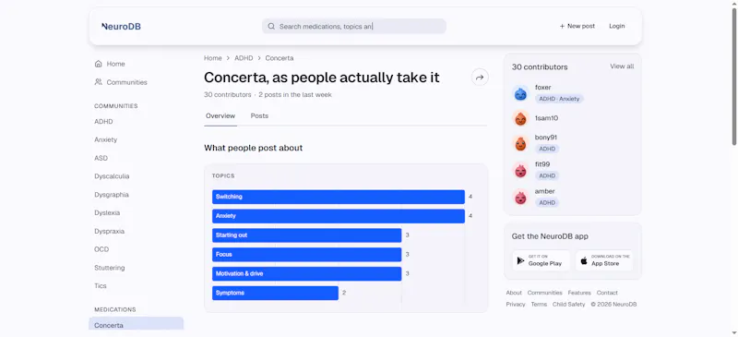Image resolution: width=738 pixels, height=337 pixels.
Task: Click the Switching topic bar
Action: [x=339, y=197]
